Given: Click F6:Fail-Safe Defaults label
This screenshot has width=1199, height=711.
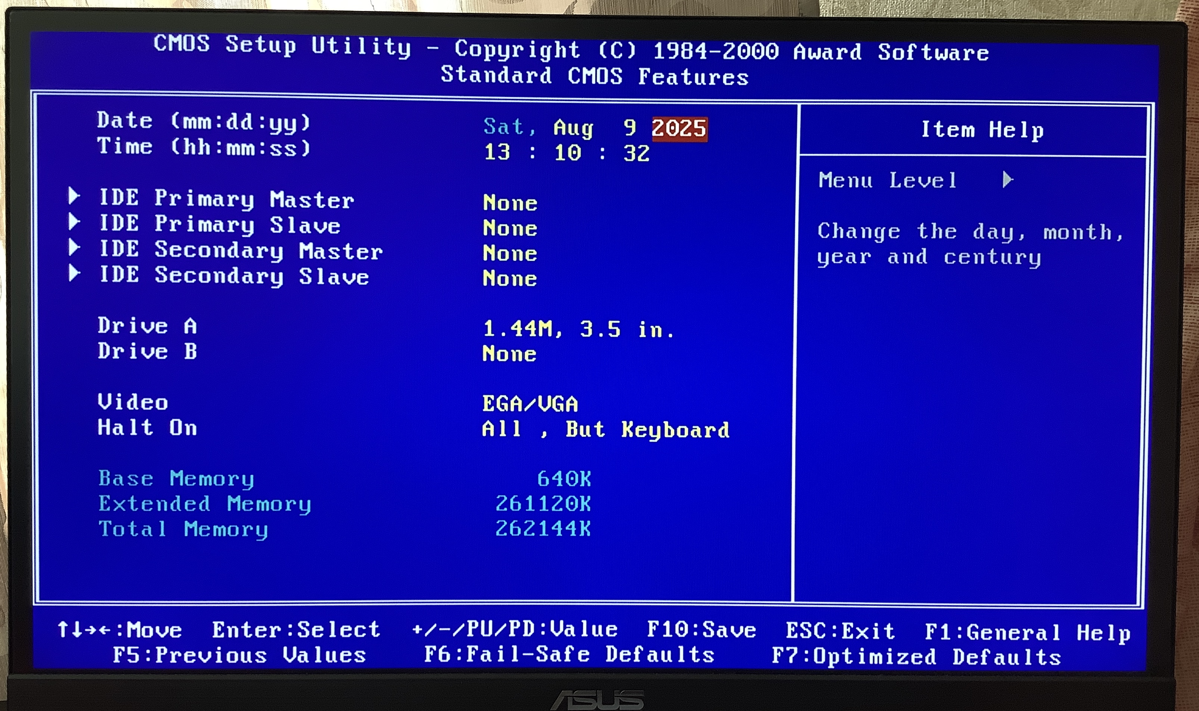Looking at the screenshot, I should pyautogui.click(x=569, y=655).
